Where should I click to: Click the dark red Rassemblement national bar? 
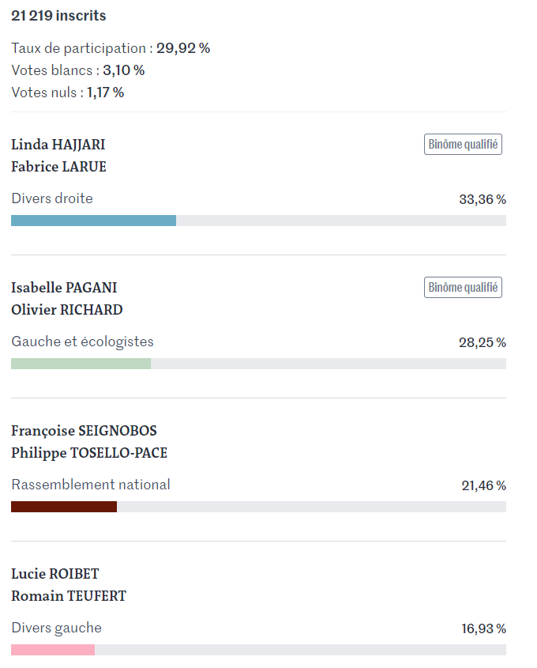[64, 507]
